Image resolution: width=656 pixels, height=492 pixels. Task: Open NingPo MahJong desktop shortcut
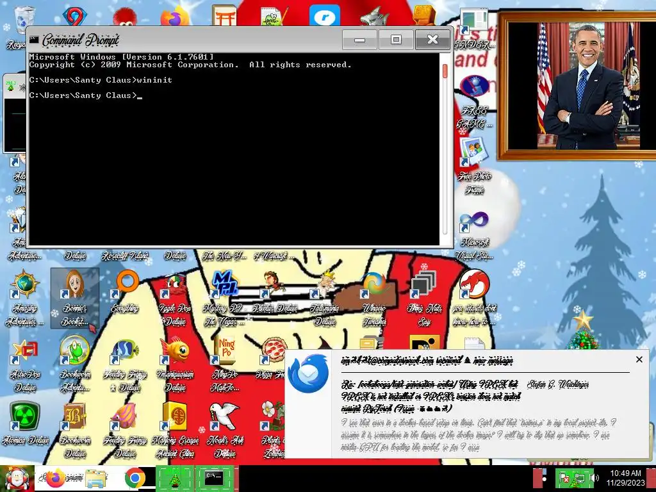226,365
